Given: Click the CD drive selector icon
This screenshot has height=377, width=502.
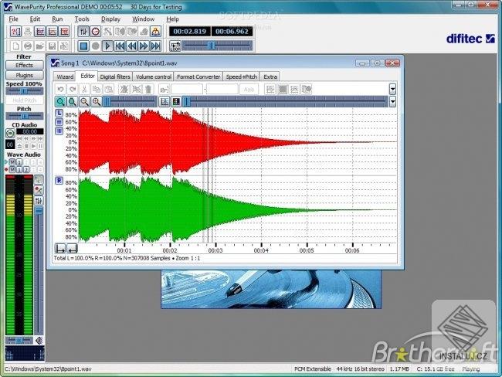Looking at the screenshot, I should click(10, 133).
